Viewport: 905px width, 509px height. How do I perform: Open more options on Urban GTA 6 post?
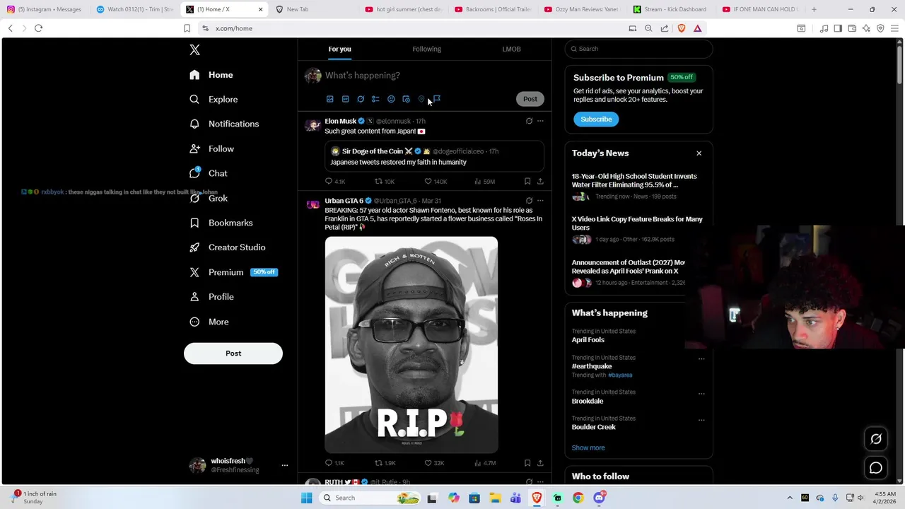(x=540, y=201)
